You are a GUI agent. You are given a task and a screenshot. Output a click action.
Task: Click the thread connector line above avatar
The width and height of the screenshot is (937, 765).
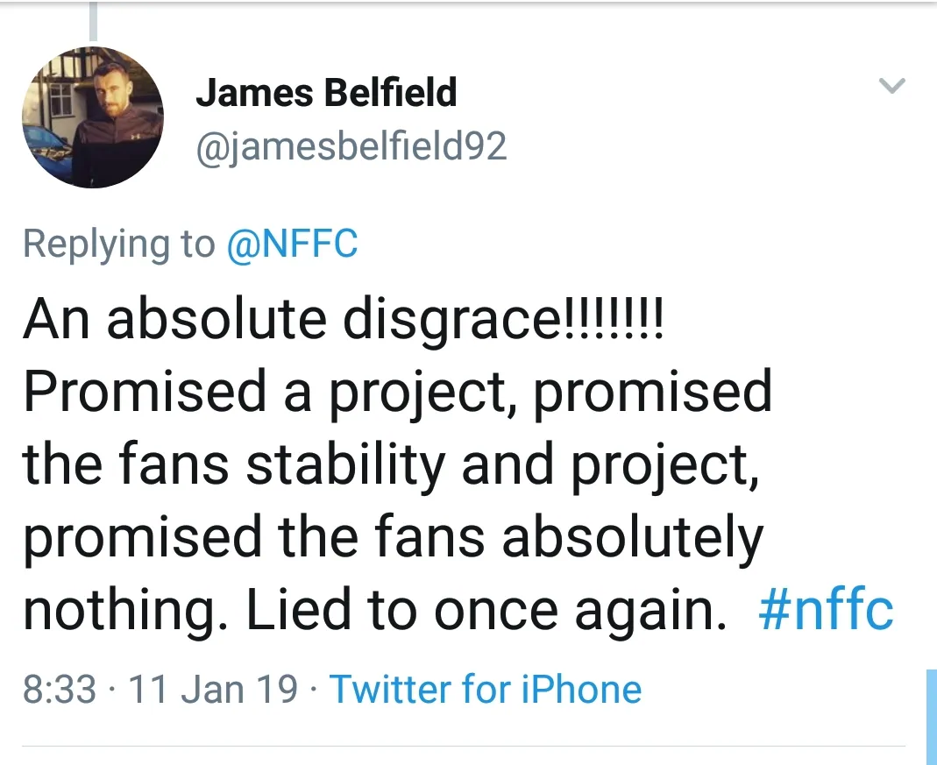click(92, 21)
